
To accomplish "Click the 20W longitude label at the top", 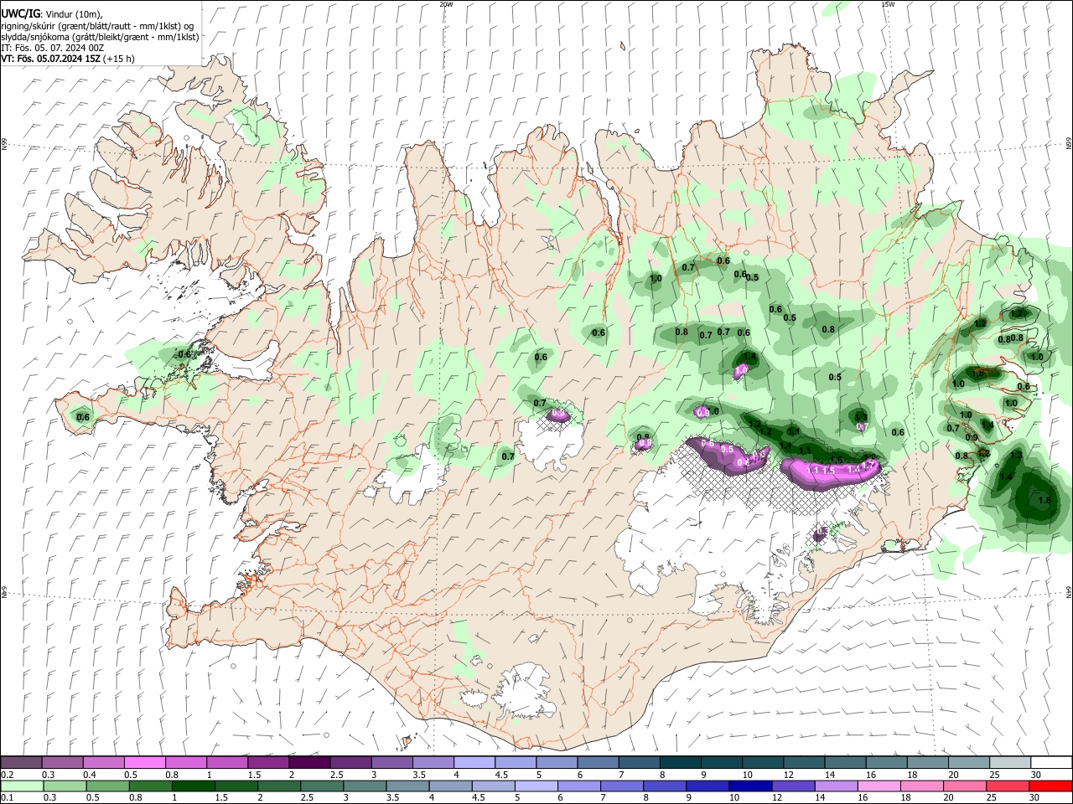I will click(x=446, y=3).
